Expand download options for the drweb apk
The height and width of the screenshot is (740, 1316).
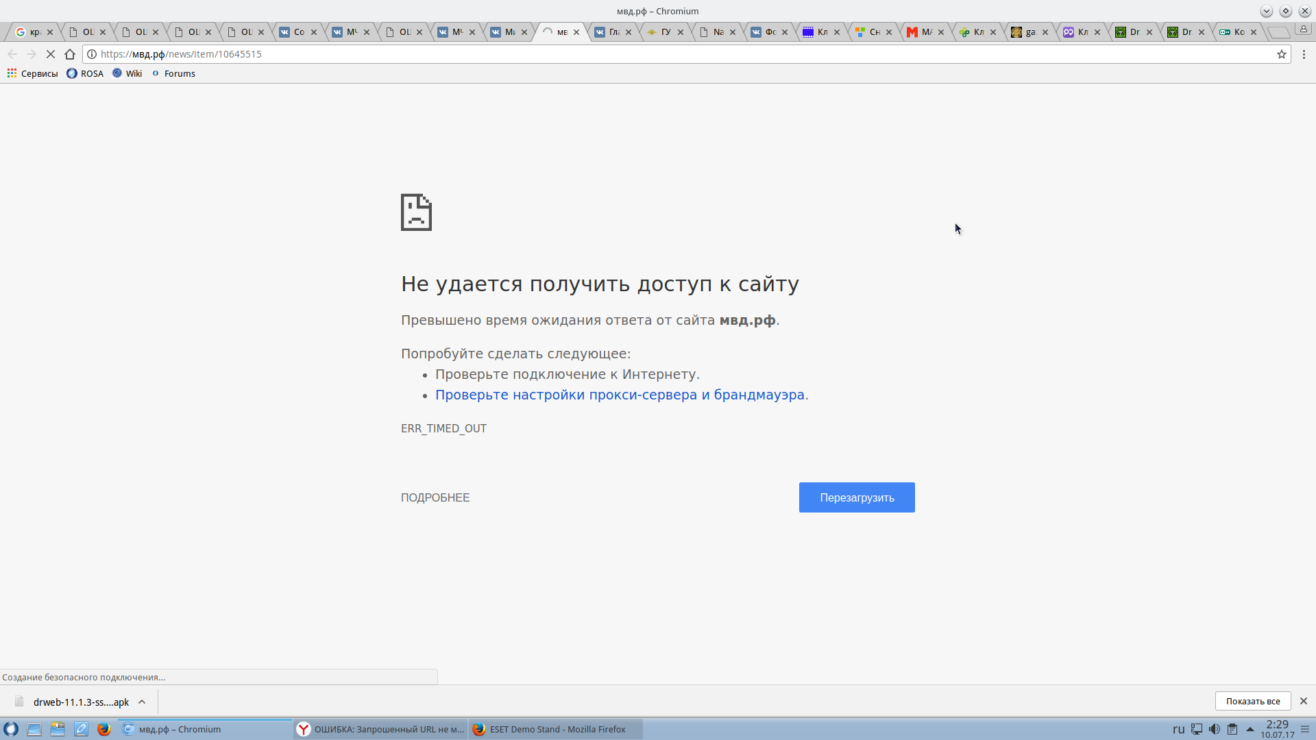(142, 702)
